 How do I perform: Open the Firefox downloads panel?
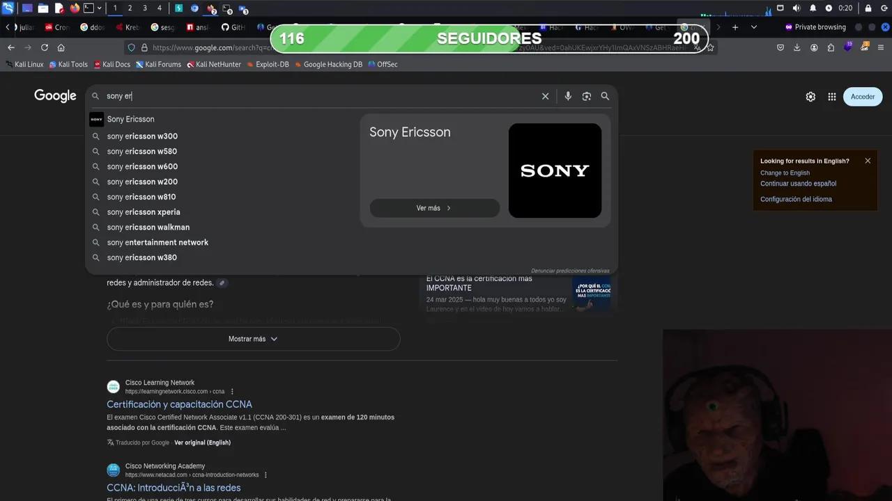pyautogui.click(x=797, y=47)
